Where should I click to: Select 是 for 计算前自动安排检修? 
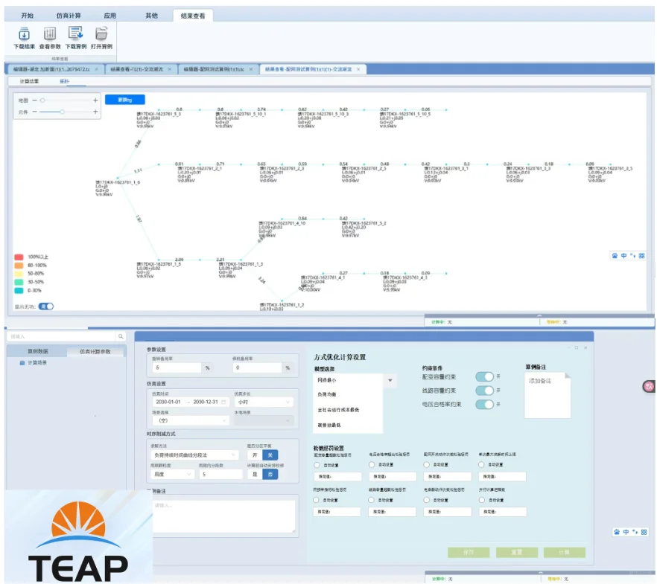[x=255, y=475]
